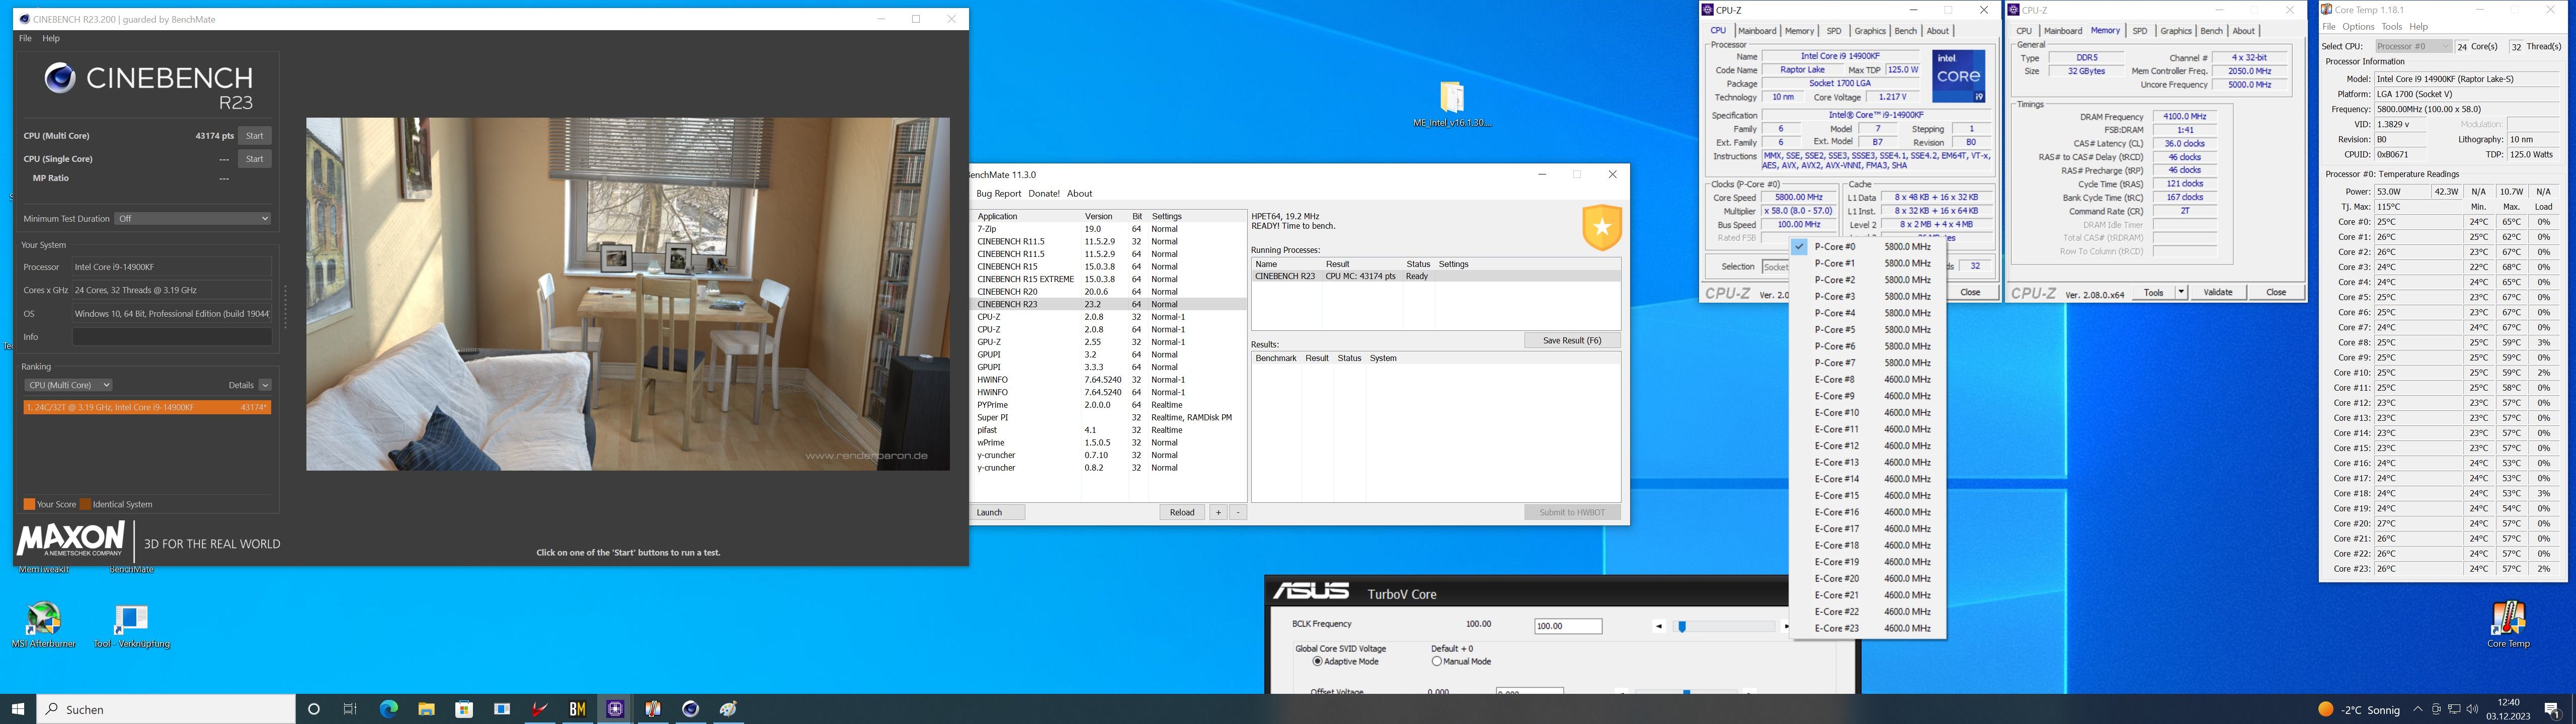Open the Tool Verknüpfung desktop shortcut
The image size is (2576, 724).
pyautogui.click(x=132, y=625)
